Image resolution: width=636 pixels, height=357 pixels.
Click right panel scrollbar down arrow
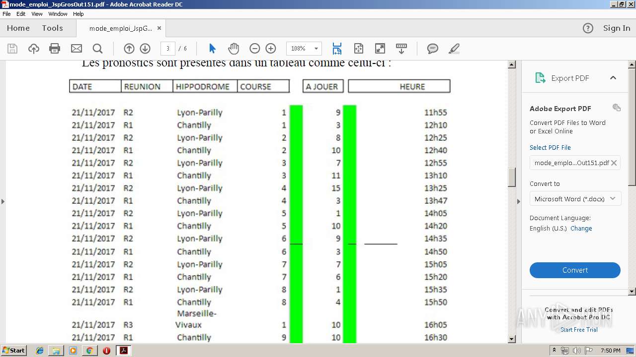632,292
